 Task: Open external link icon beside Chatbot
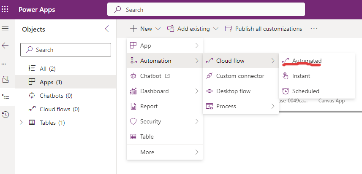click(x=168, y=76)
